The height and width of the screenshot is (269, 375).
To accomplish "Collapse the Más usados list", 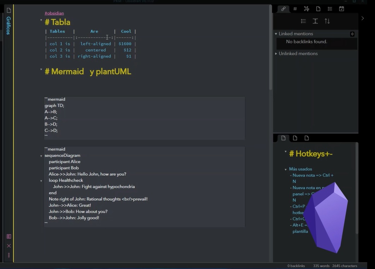I will coord(286,169).
